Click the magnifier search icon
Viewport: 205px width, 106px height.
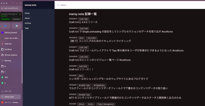point(58,5)
